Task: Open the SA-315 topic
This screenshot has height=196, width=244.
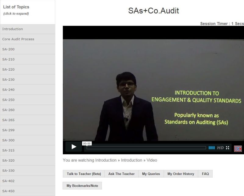Action: 27,150
